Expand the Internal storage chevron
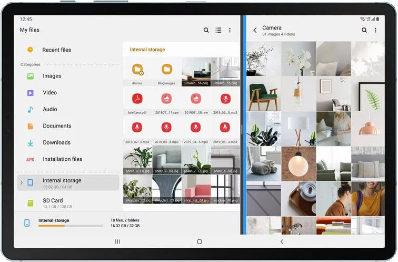This screenshot has width=398, height=262. click(22, 183)
